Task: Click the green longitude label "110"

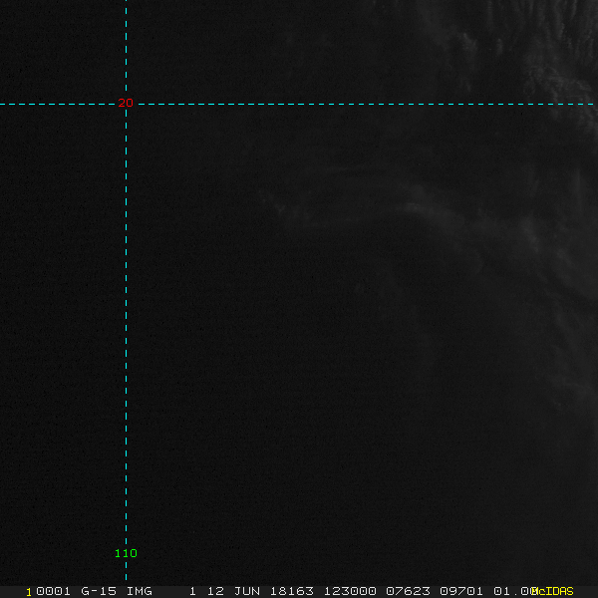Action: (x=126, y=553)
